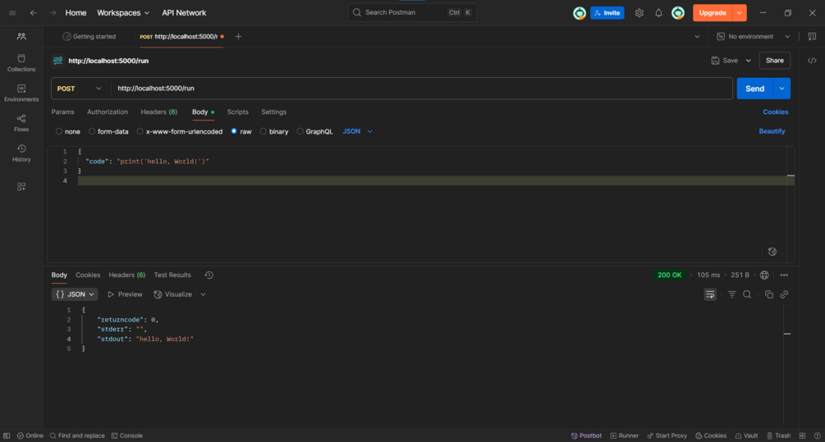Switch to the Scripts tab
Image resolution: width=825 pixels, height=442 pixels.
click(x=237, y=112)
